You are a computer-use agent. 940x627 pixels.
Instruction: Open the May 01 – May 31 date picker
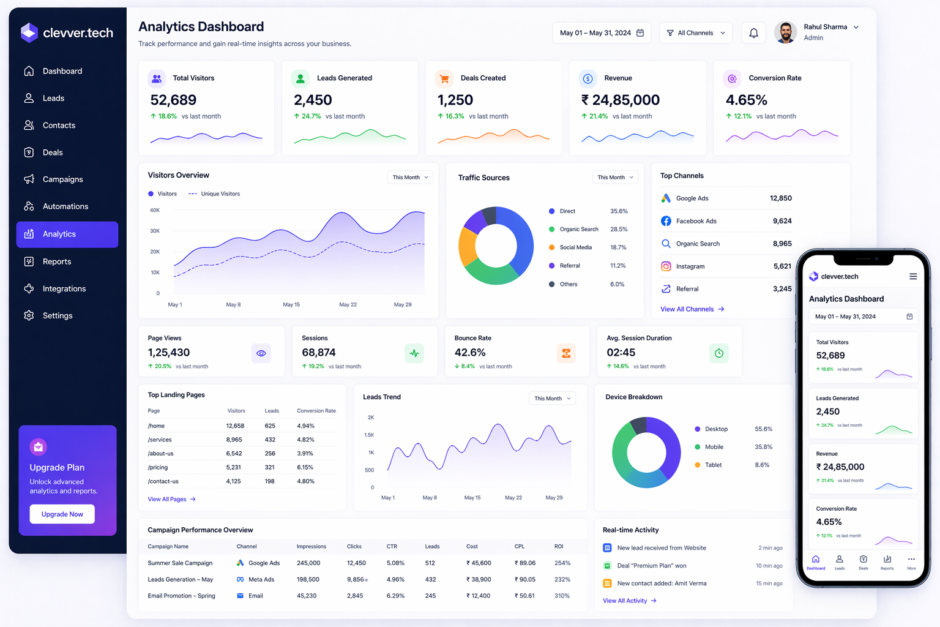(x=602, y=33)
